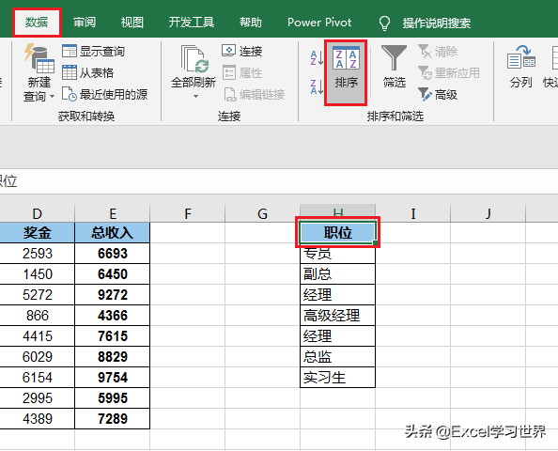Image resolution: width=558 pixels, height=451 pixels.
Task: Select the cell containing 7289
Action: [x=113, y=419]
